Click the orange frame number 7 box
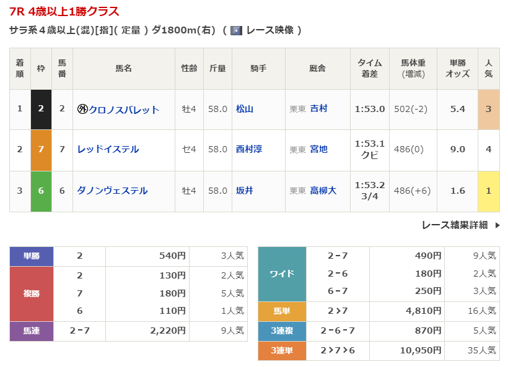The height and width of the screenshot is (367, 508). coord(41,149)
